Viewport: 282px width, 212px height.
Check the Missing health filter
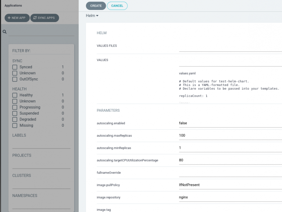pyautogui.click(x=15, y=125)
